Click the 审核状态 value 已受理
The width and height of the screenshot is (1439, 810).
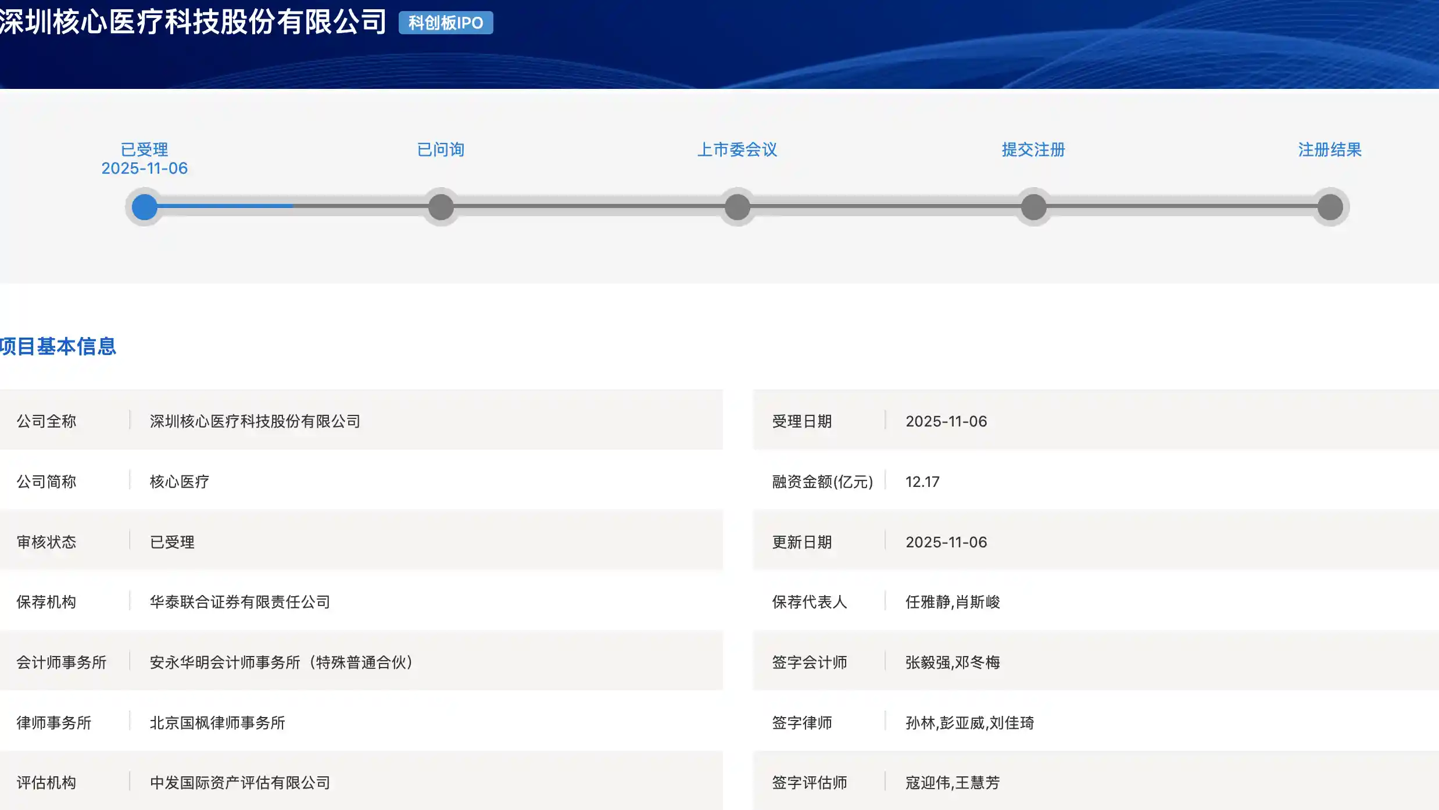click(x=171, y=542)
